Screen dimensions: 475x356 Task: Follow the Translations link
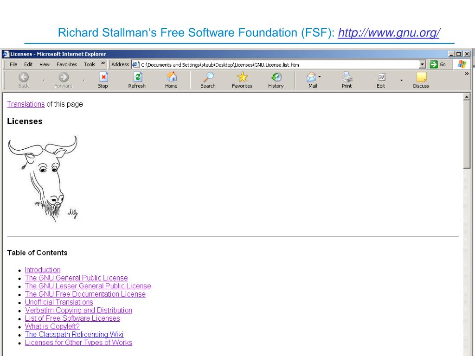click(x=26, y=104)
